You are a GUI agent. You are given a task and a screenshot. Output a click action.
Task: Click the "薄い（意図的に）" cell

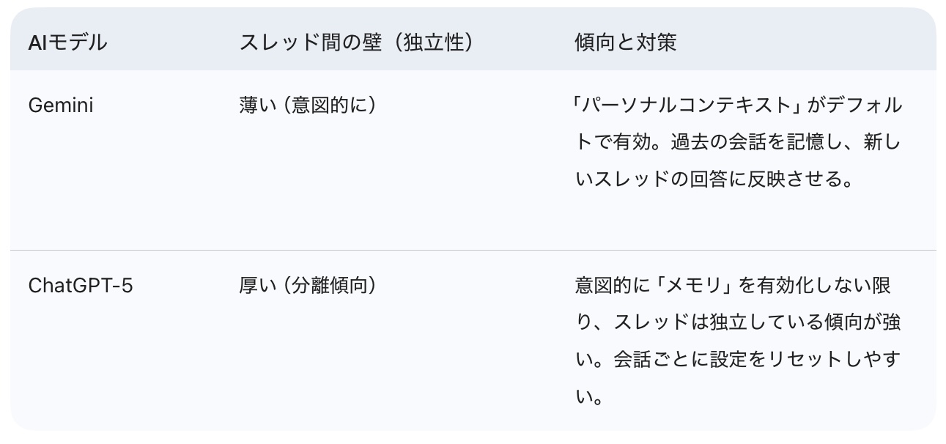308,106
